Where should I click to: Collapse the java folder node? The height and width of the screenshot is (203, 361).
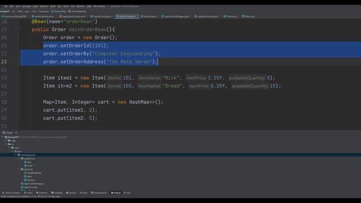coord(12,151)
